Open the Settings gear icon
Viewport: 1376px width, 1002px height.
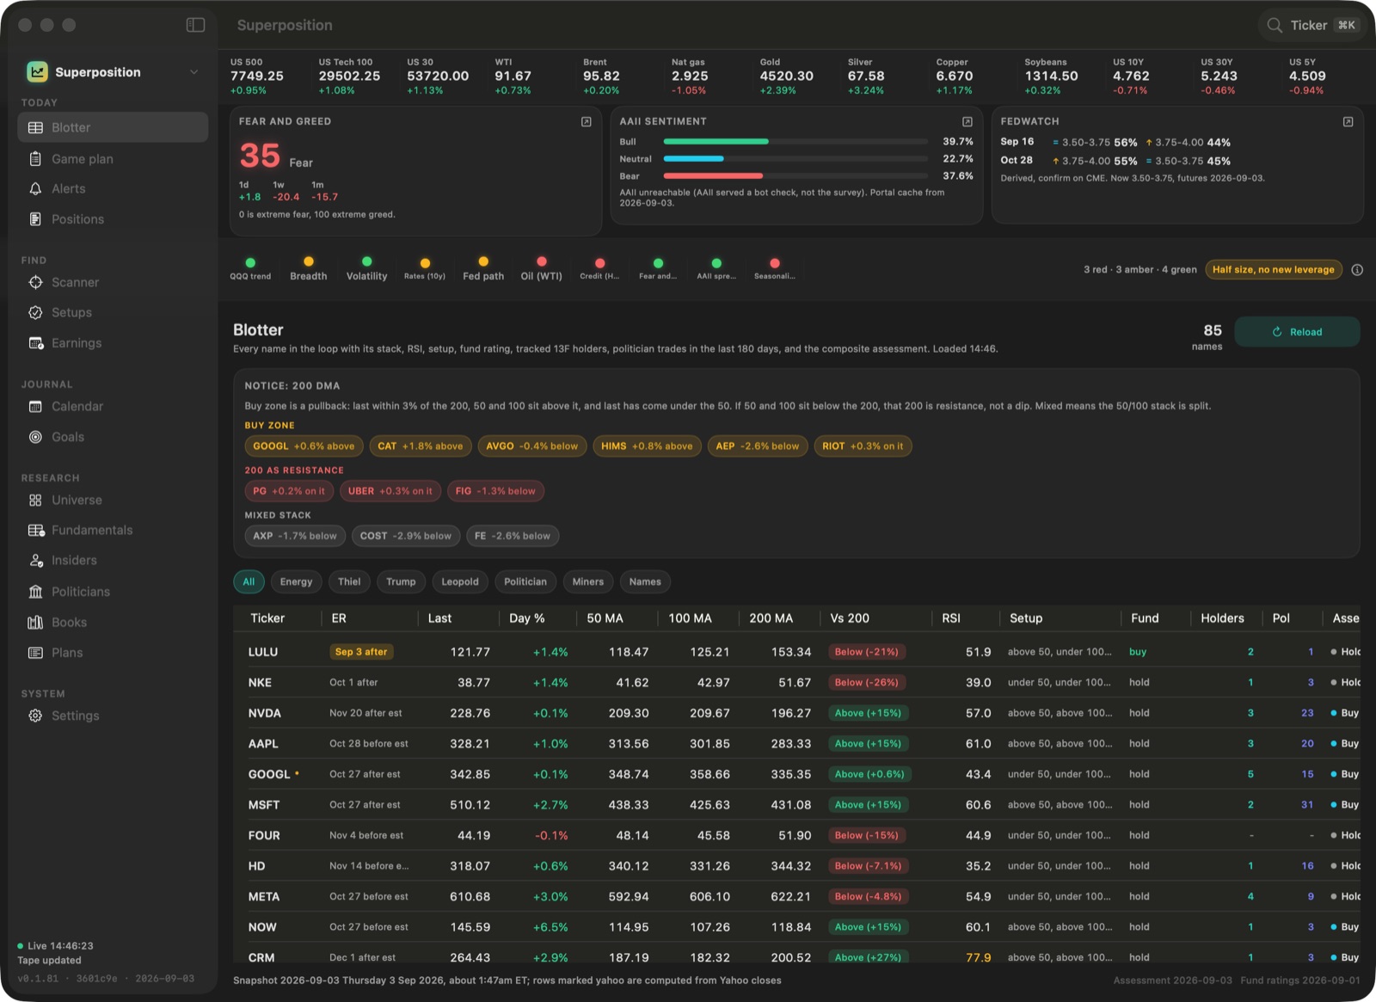click(35, 716)
